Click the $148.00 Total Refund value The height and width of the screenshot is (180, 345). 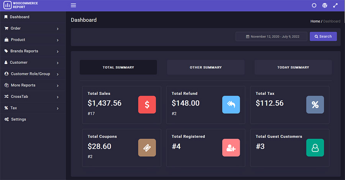pos(186,103)
